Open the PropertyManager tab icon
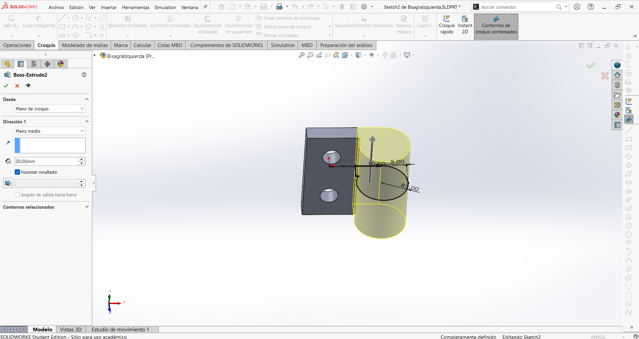 coord(21,64)
